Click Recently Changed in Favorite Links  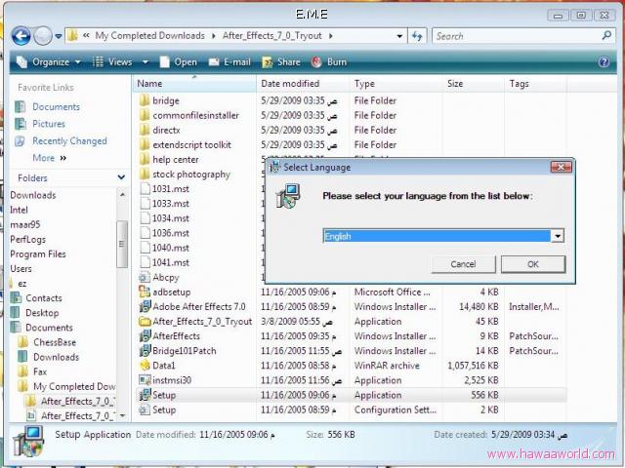[69, 141]
